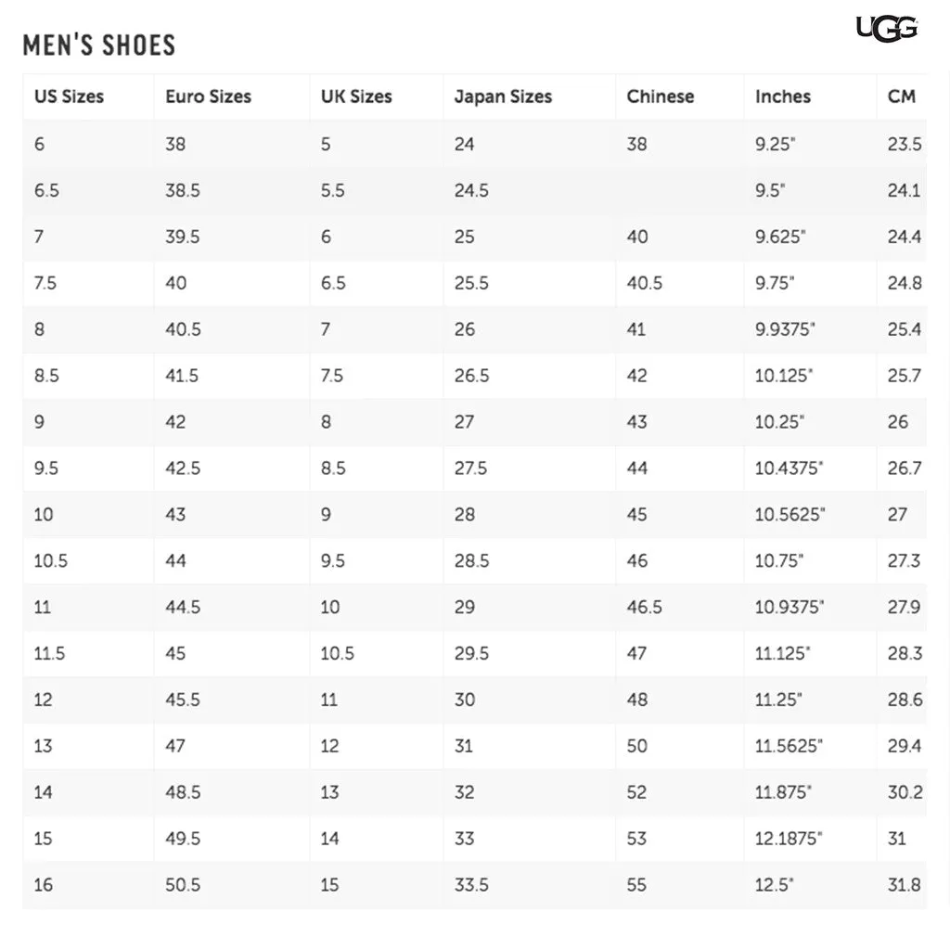Click the UK Sizes column header
The image size is (950, 950).
tap(356, 96)
